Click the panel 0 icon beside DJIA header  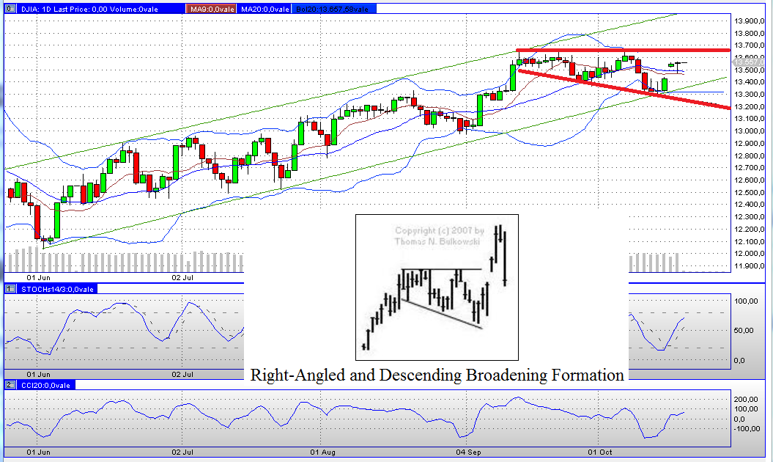click(x=11, y=8)
